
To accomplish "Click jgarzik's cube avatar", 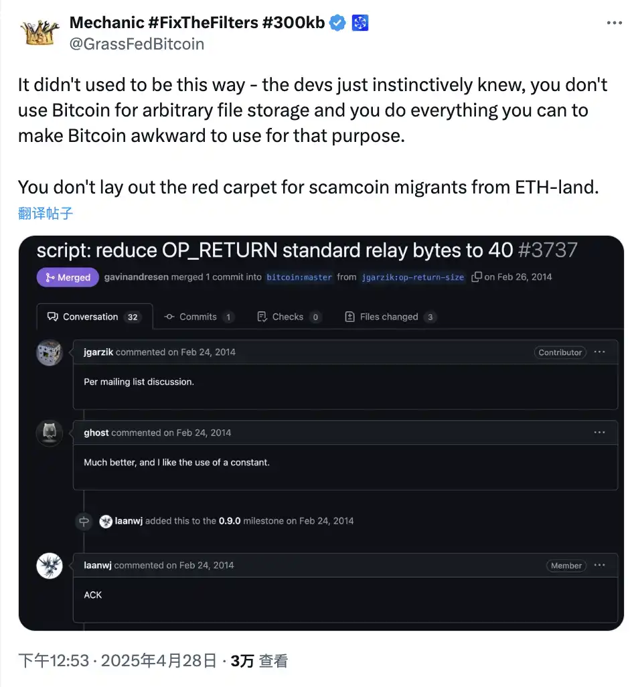I will pos(50,352).
